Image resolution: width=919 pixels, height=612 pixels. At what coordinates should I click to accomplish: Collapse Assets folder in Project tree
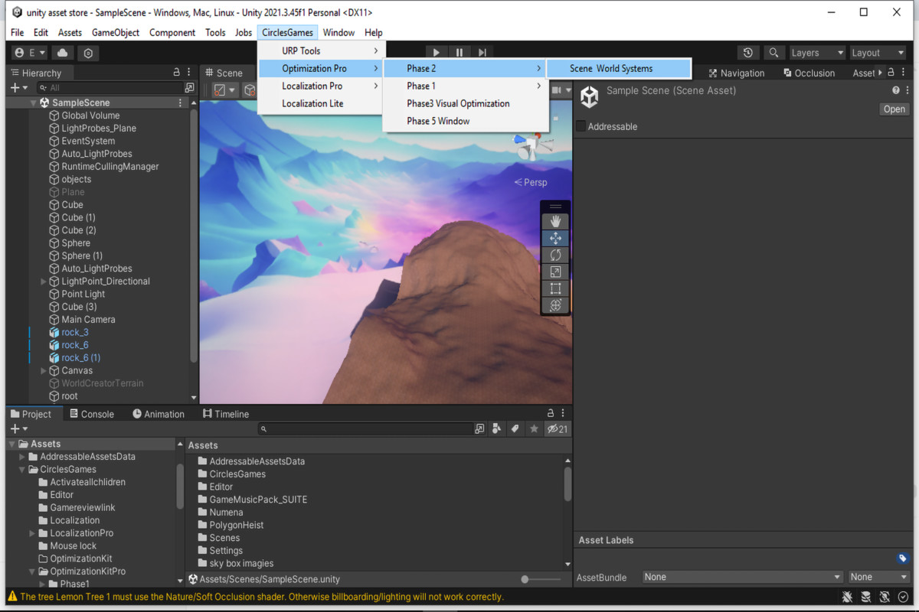(12, 444)
